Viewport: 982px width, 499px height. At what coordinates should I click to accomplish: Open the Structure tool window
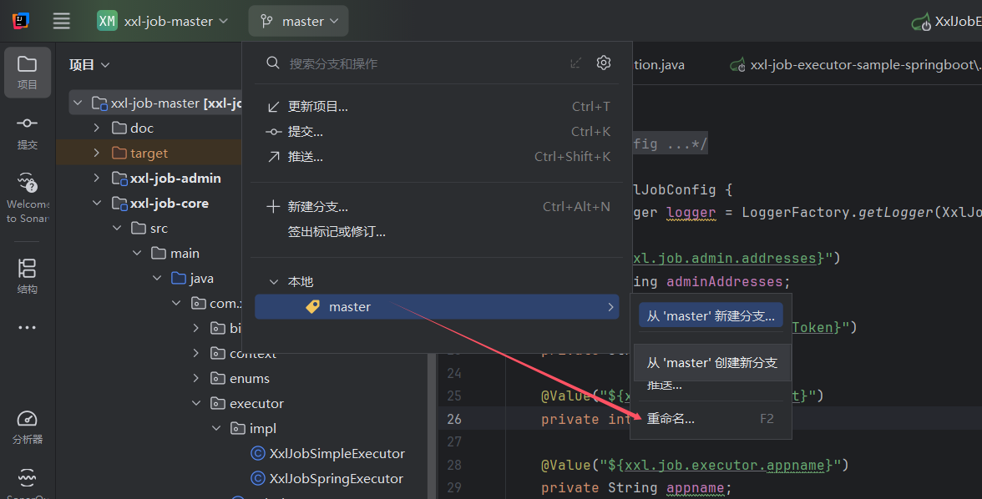click(x=28, y=276)
